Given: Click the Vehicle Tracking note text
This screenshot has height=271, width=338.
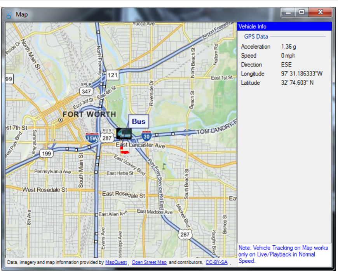Looking at the screenshot, I should (x=283, y=254).
